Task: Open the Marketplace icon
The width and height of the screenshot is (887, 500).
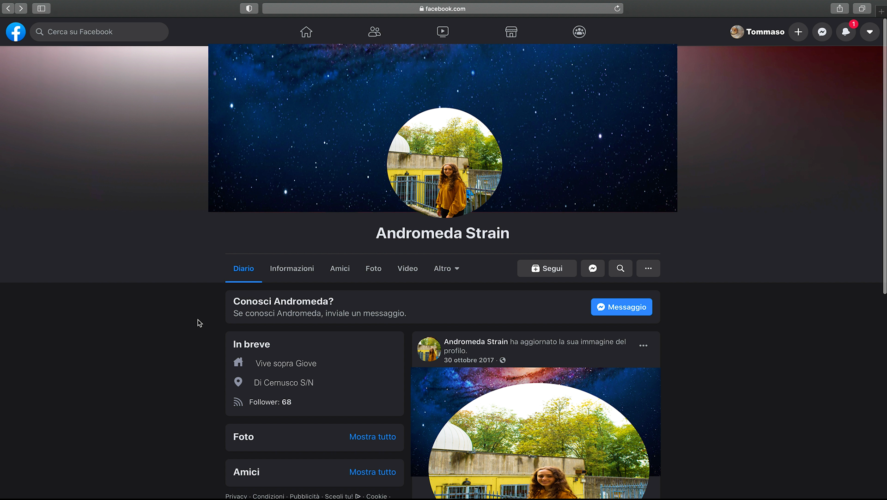Action: [511, 32]
